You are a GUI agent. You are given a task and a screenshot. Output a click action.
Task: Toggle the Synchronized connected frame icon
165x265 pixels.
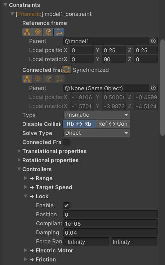pyautogui.click(x=66, y=70)
